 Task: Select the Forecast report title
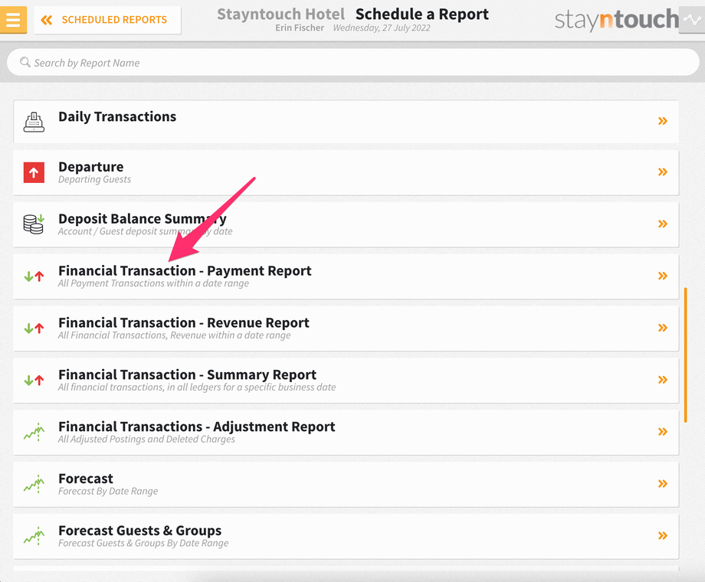tap(86, 479)
